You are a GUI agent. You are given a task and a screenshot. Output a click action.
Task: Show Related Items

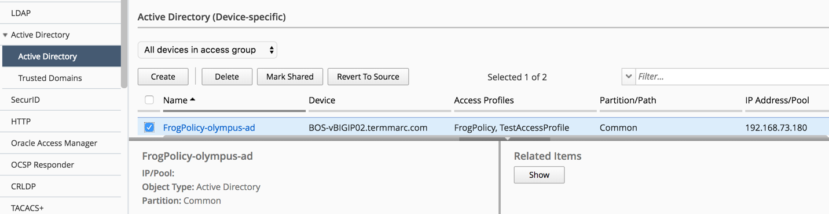539,175
